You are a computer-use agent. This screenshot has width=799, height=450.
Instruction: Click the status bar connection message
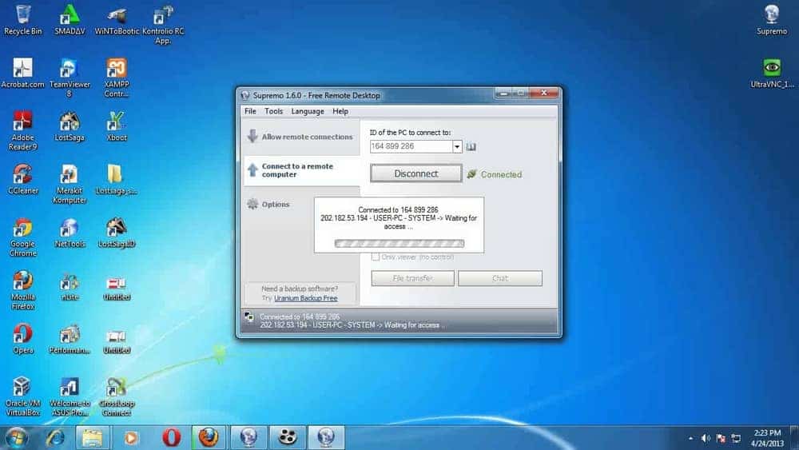(352, 321)
